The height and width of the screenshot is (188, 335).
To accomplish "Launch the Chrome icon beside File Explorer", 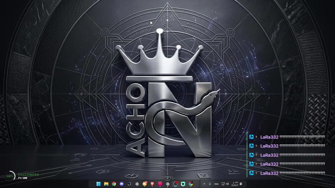I will pyautogui.click(x=114, y=184).
